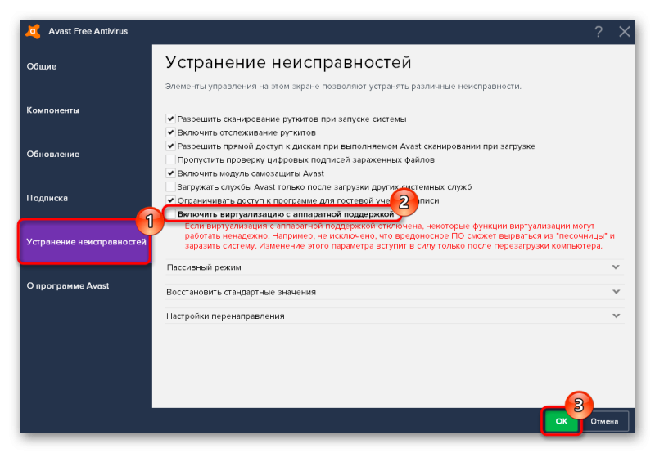This screenshot has width=655, height=453.
Task: Uncheck rootkit scanning at system startup checkbox
Action: [x=170, y=119]
